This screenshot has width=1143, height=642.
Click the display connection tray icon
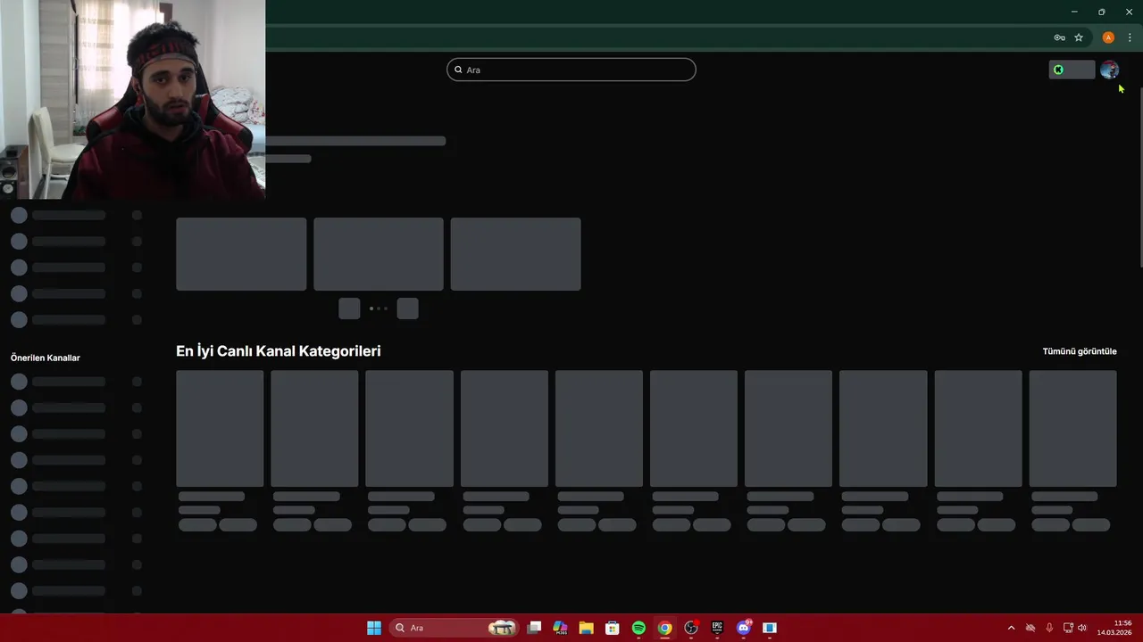pos(1068,628)
